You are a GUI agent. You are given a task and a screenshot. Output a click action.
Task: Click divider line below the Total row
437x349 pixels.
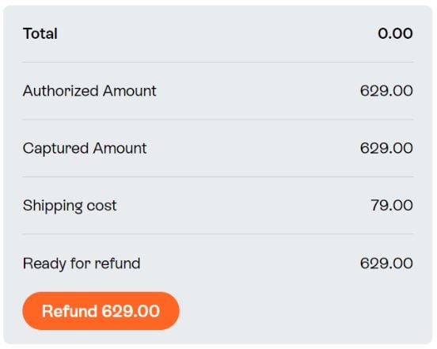pyautogui.click(x=218, y=62)
